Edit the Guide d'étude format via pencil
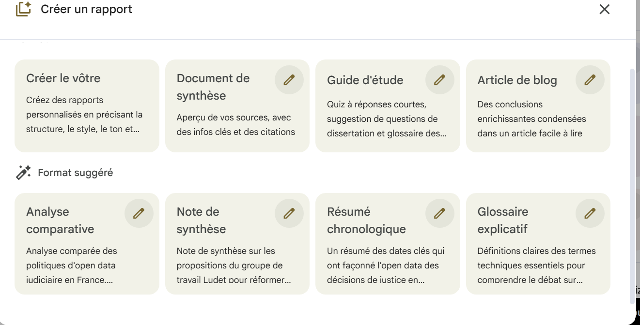The image size is (640, 325). click(x=439, y=80)
